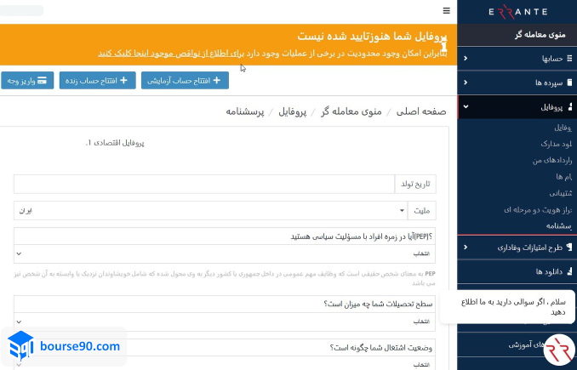Open قراردادهای من submenu item
Screen dimensions: 577x370
coord(552,161)
